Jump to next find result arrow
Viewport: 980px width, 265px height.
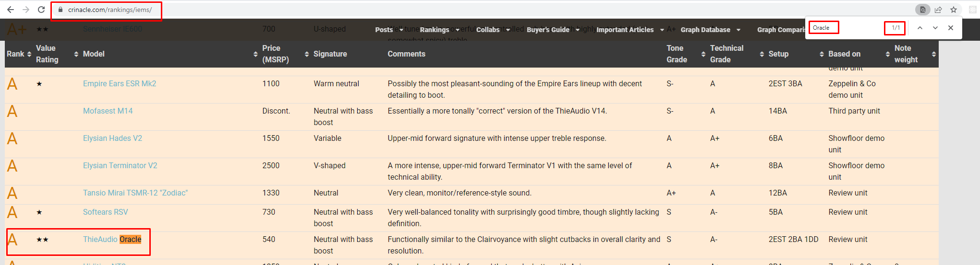click(935, 28)
